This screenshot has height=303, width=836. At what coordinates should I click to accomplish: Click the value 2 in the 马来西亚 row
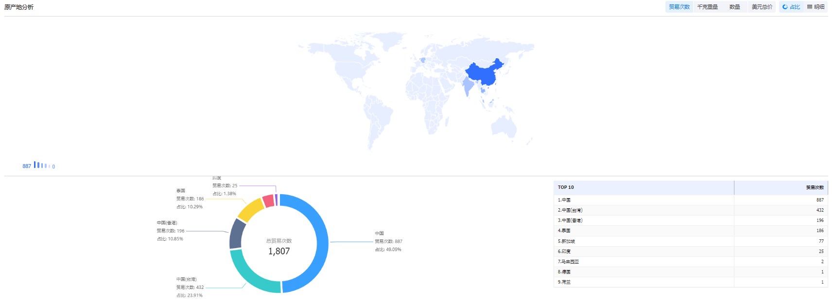822,262
